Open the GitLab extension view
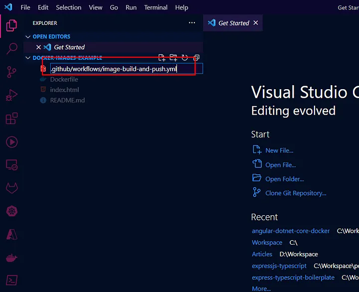Viewport: 359px width, 292px height. (11, 188)
